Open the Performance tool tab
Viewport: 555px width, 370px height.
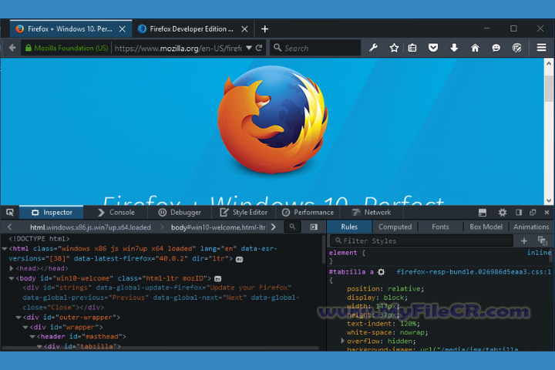pos(308,213)
